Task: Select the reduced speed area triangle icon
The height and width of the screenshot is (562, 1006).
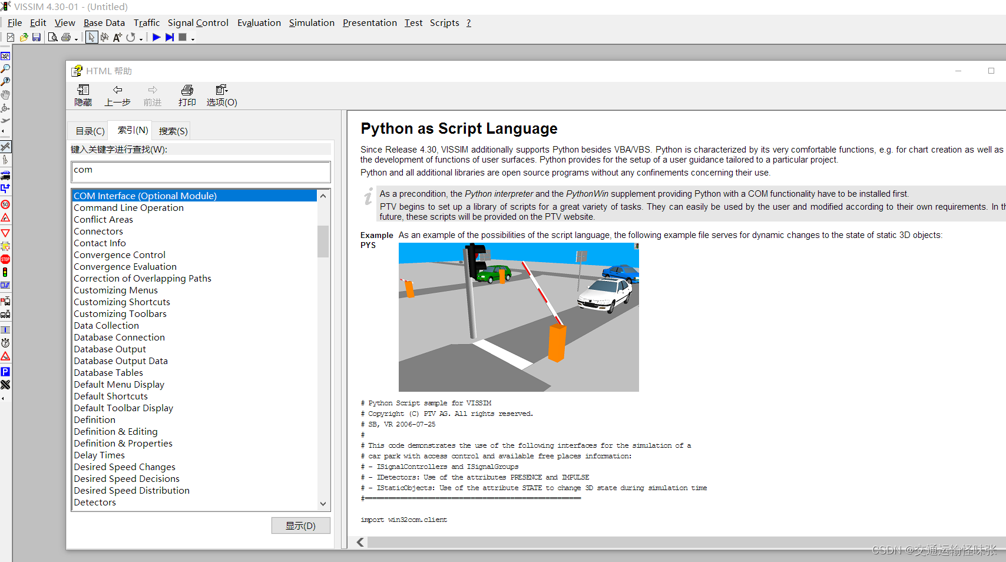Action: click(x=5, y=217)
